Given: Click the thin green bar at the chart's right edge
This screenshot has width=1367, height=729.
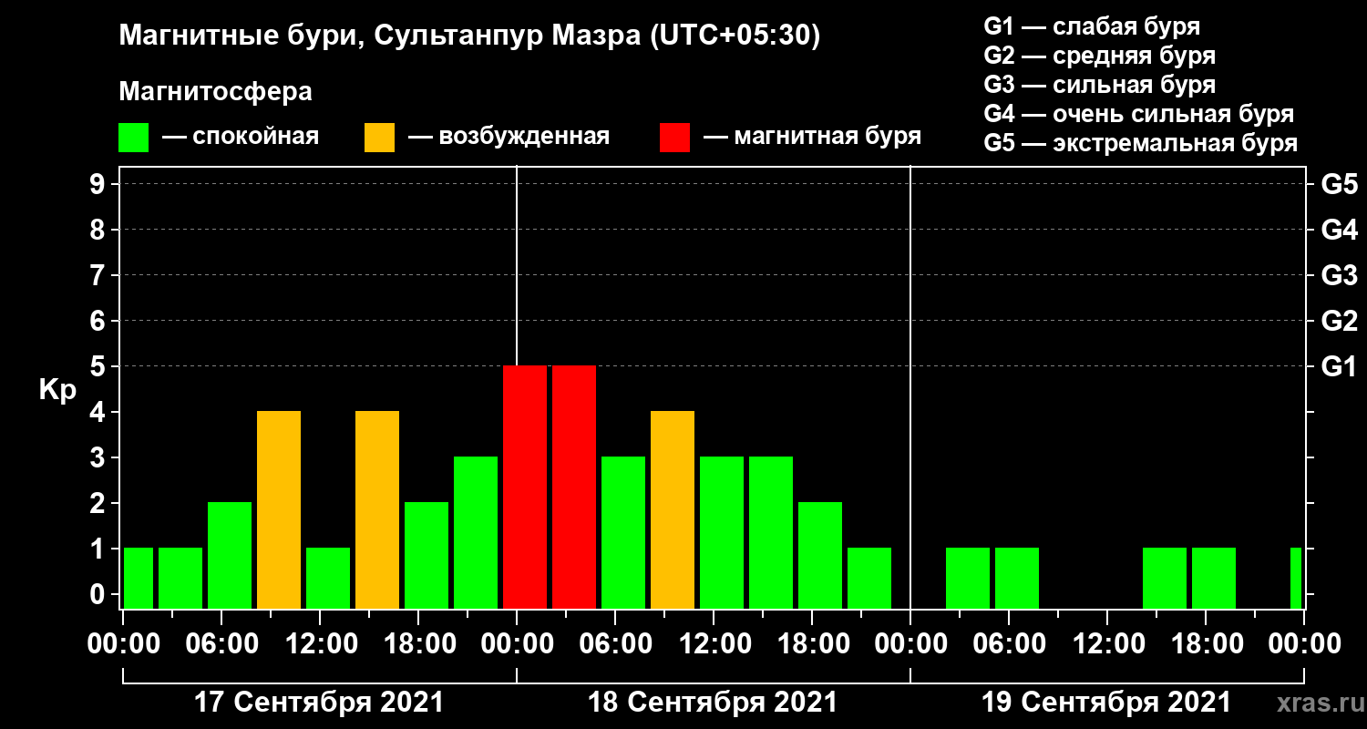Looking at the screenshot, I should click(x=1296, y=578).
